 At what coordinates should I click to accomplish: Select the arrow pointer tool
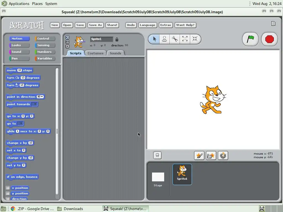[154, 39]
